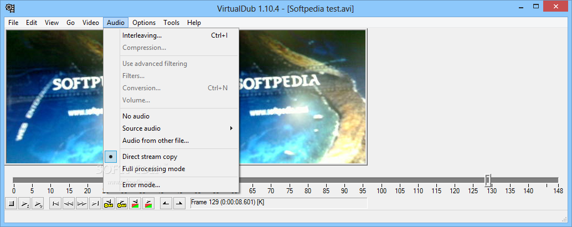Viewport: 572px width, 227px height.
Task: Click the timeline track above tick 100
Action: pyautogui.click(x=382, y=180)
